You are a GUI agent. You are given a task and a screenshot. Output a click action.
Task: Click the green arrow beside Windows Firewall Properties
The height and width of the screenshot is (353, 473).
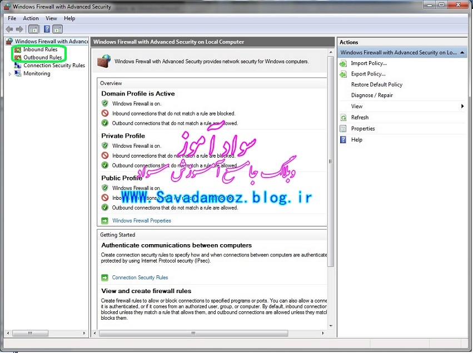pos(104,221)
